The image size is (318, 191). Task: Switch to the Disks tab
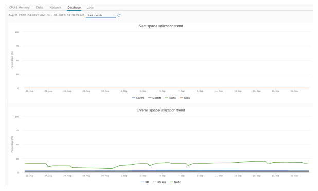[x=40, y=8]
